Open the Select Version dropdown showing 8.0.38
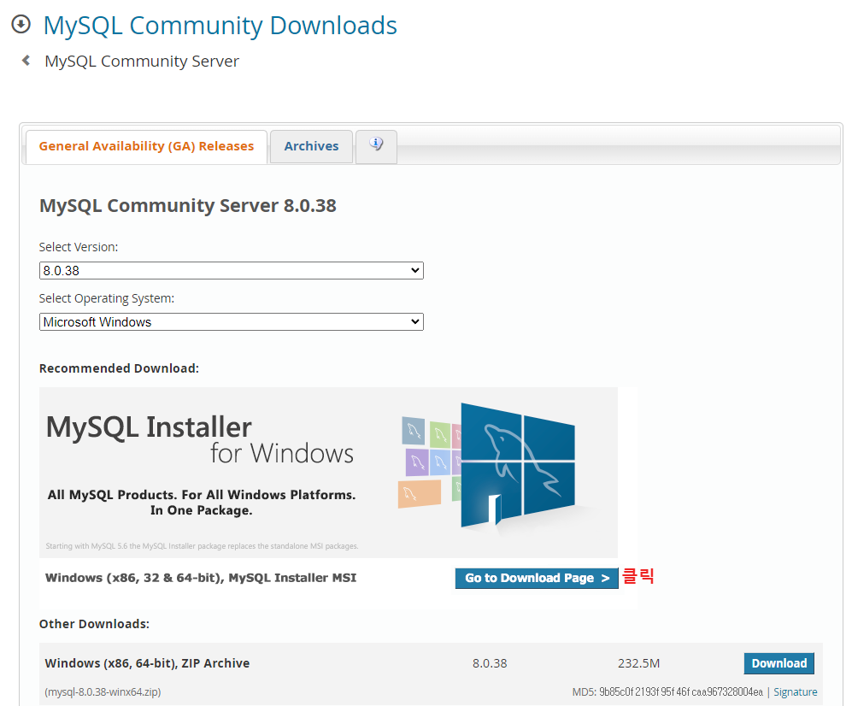Image resolution: width=852 pixels, height=706 pixels. [x=232, y=271]
